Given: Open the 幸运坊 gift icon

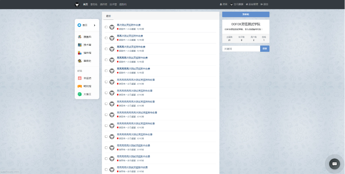Looking at the screenshot, I should click(80, 78).
